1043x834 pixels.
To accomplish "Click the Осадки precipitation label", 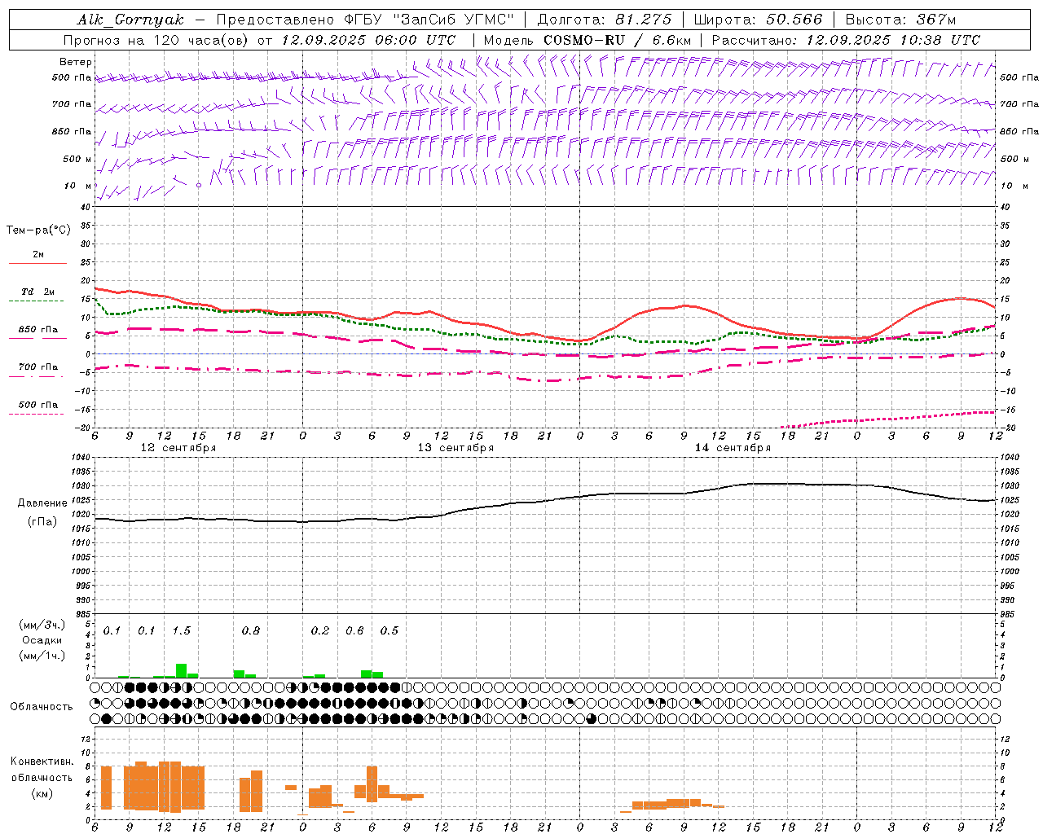I will 42,640.
